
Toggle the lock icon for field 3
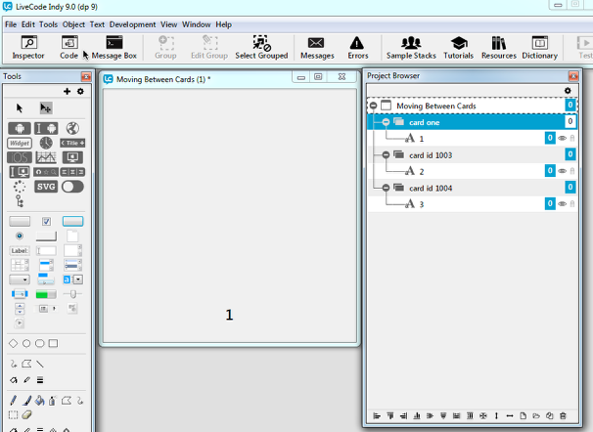pyautogui.click(x=572, y=204)
